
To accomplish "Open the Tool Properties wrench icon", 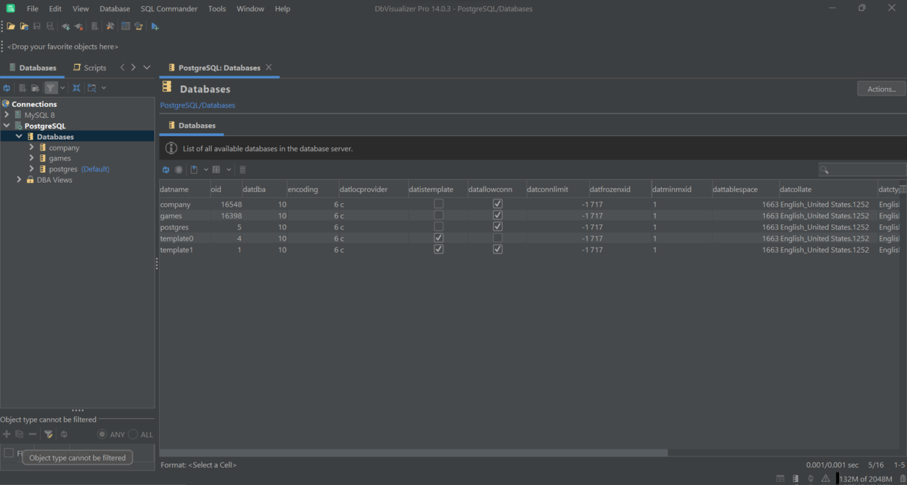I will click(x=110, y=26).
